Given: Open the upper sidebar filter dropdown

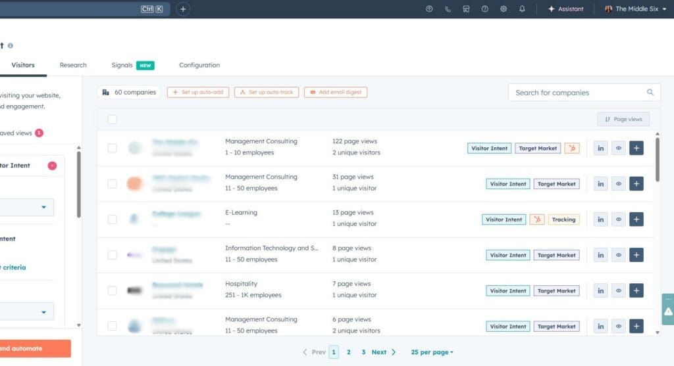Looking at the screenshot, I should (26, 207).
